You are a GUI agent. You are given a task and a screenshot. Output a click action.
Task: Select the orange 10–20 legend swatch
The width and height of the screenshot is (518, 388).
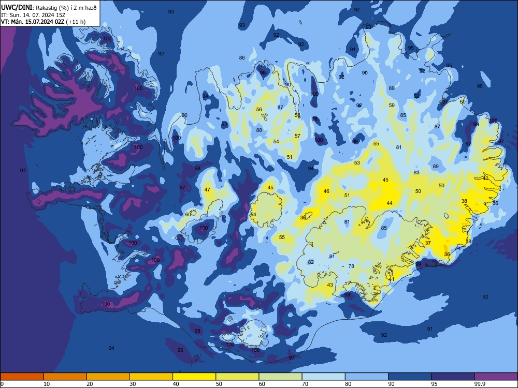point(65,377)
